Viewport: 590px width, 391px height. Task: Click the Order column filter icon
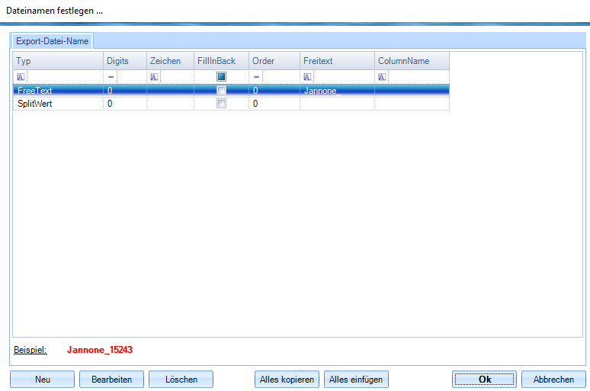[257, 77]
